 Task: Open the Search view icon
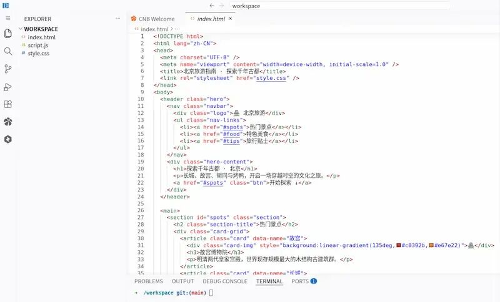8,51
